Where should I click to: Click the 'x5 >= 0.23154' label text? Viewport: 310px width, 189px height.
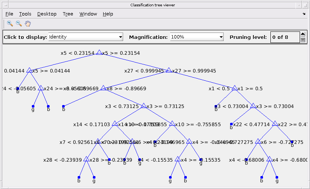tap(121, 53)
